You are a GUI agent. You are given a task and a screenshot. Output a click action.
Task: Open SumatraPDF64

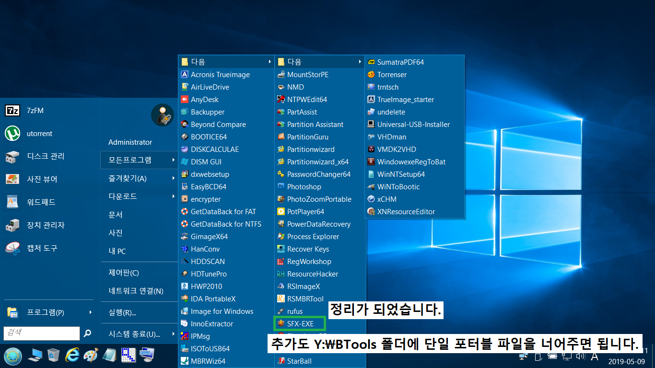414,62
